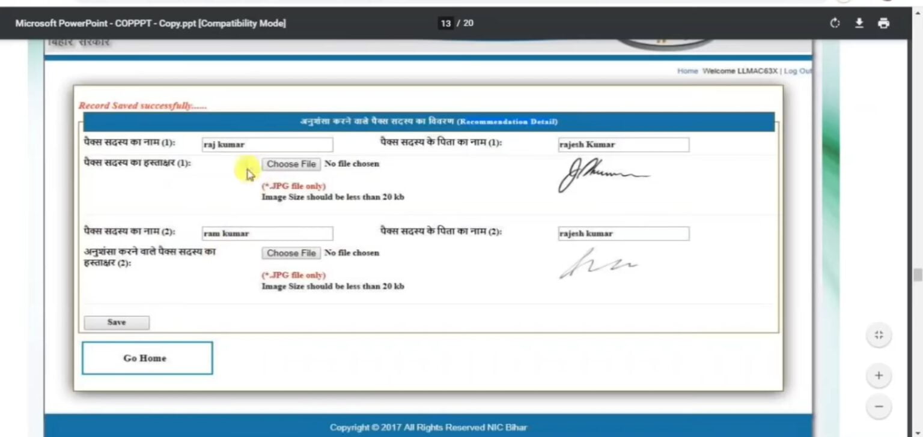Viewport: 923px width, 437px height.
Task: Zoom in with the plus button
Action: click(x=879, y=376)
